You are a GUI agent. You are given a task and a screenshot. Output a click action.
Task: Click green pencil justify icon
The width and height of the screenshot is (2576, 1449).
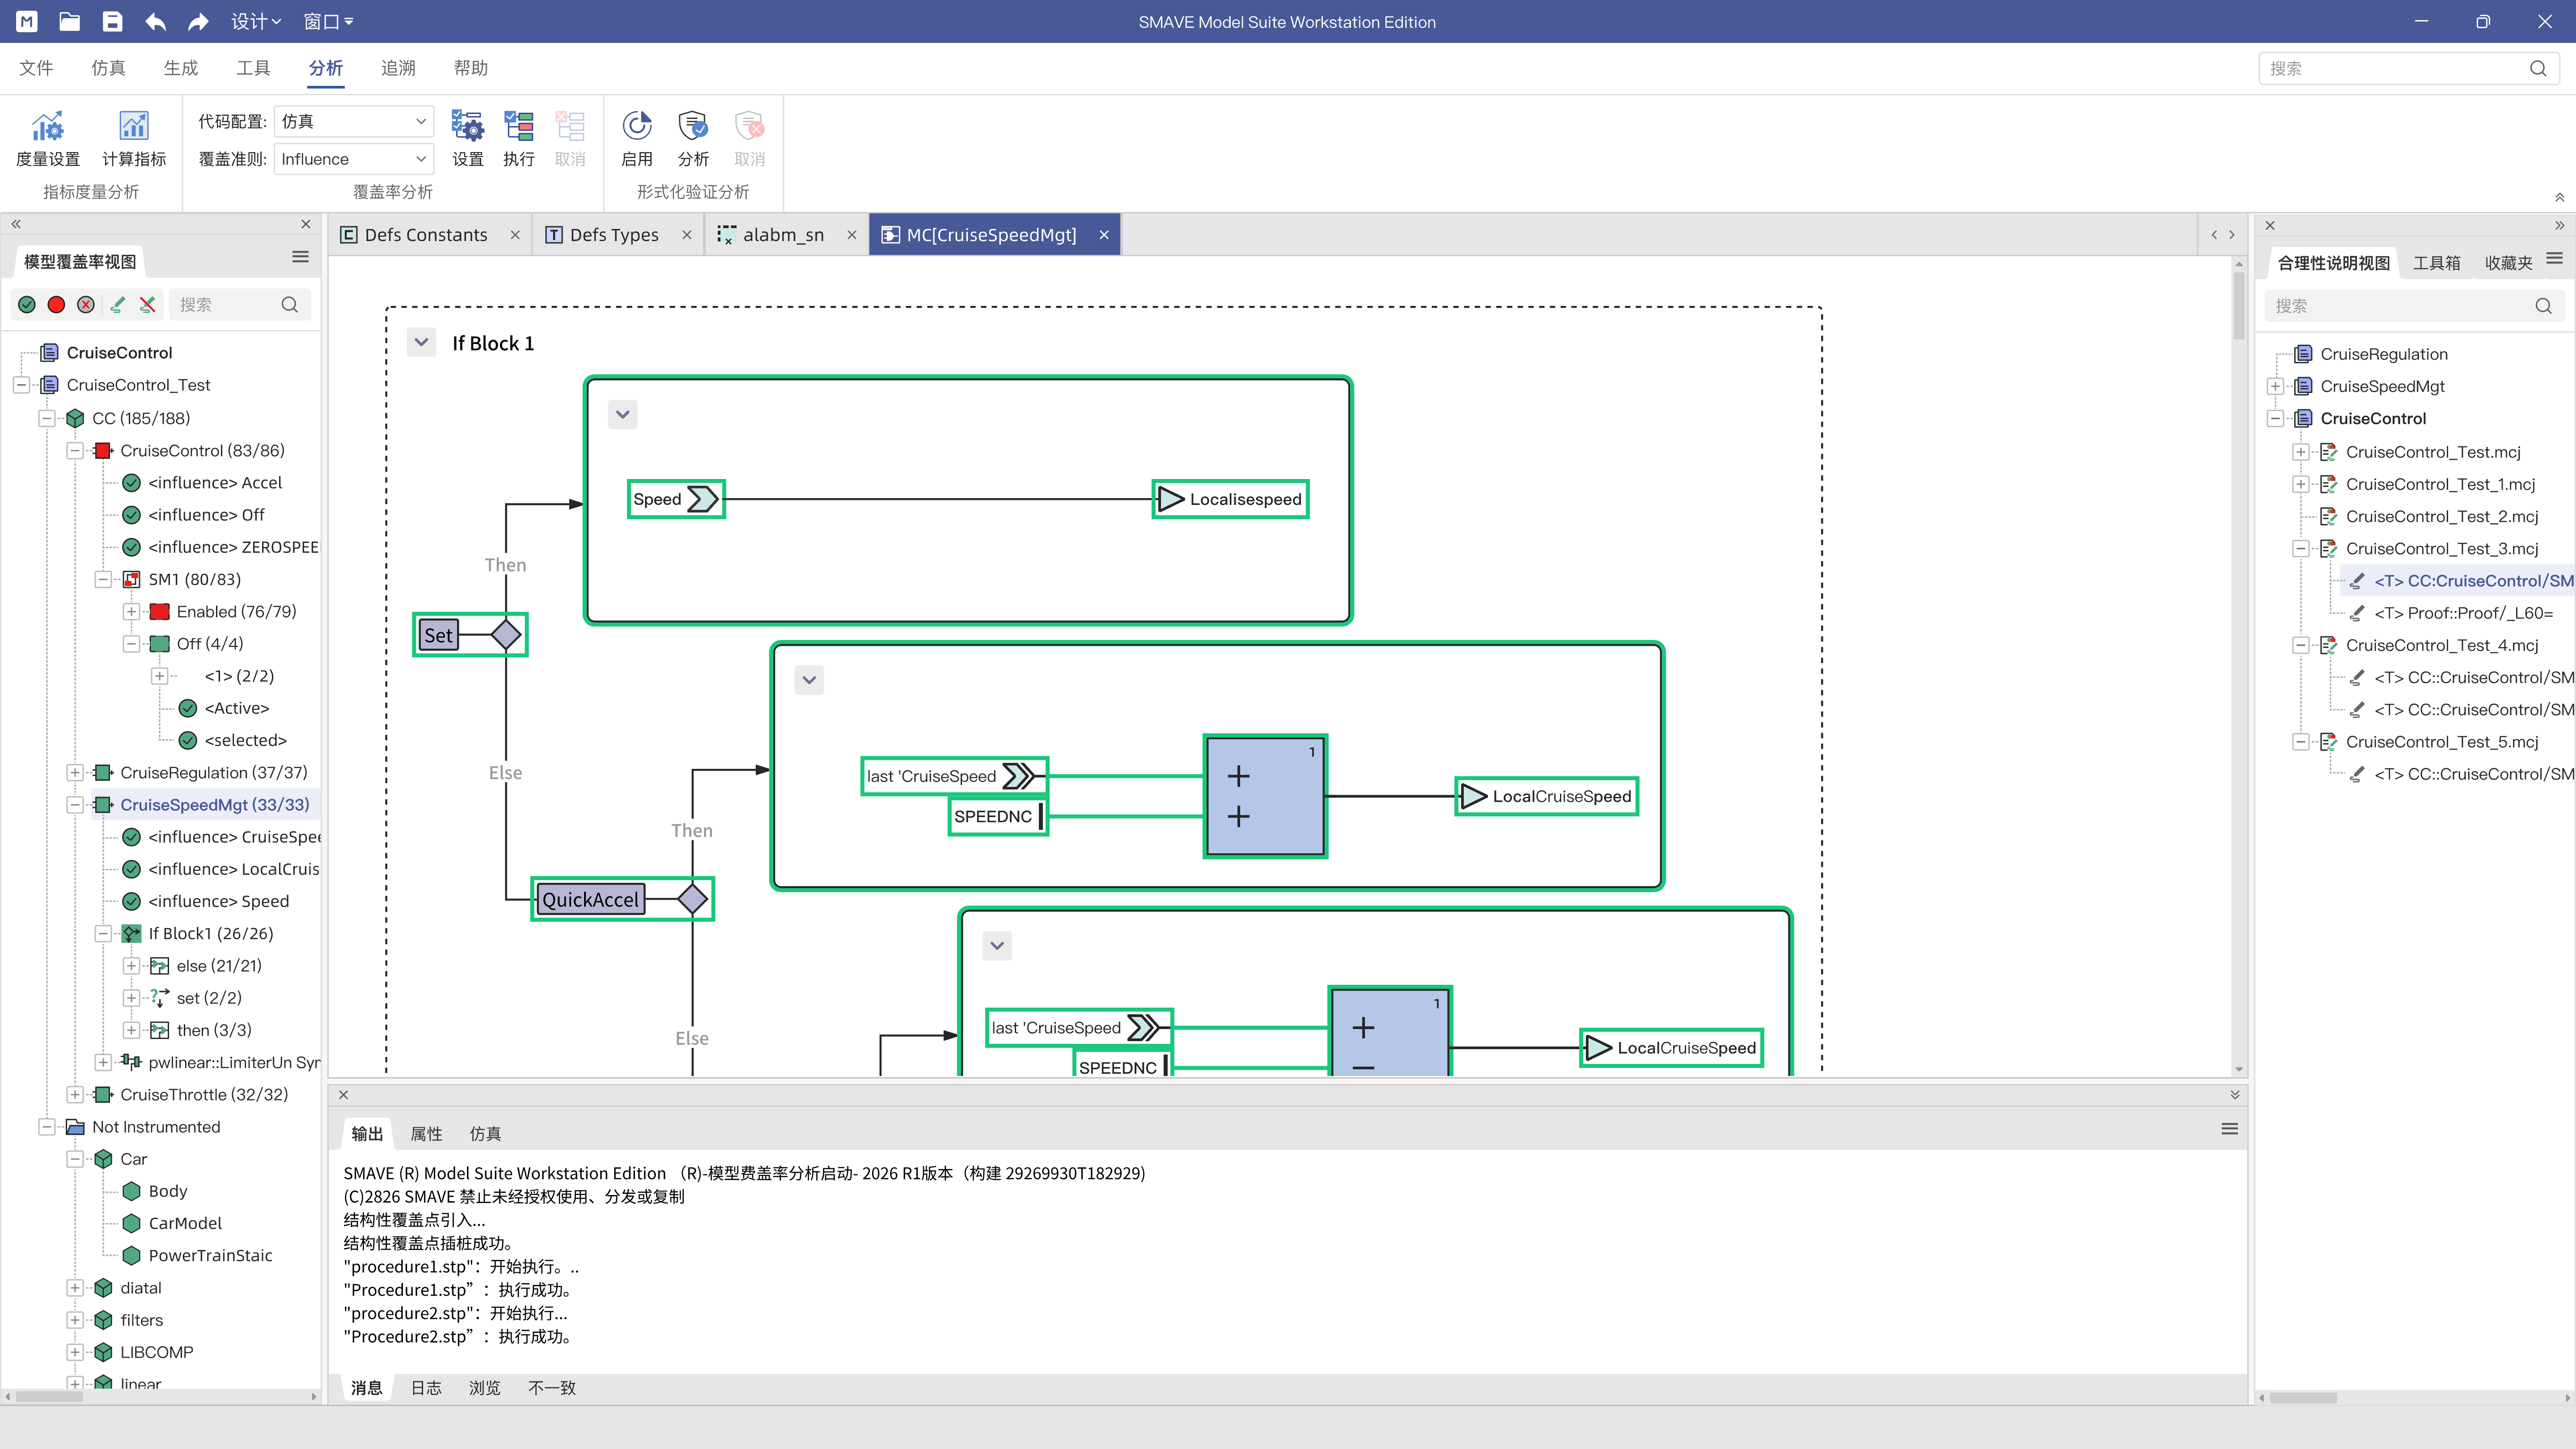pos(117,305)
